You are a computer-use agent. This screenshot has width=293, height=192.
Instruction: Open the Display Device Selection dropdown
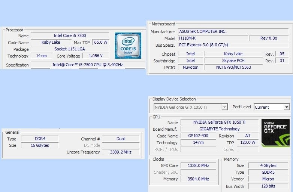(191, 107)
